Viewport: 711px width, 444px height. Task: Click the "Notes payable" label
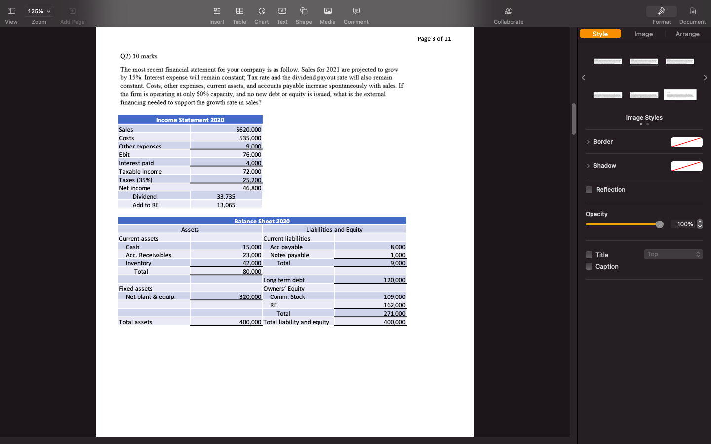point(289,255)
